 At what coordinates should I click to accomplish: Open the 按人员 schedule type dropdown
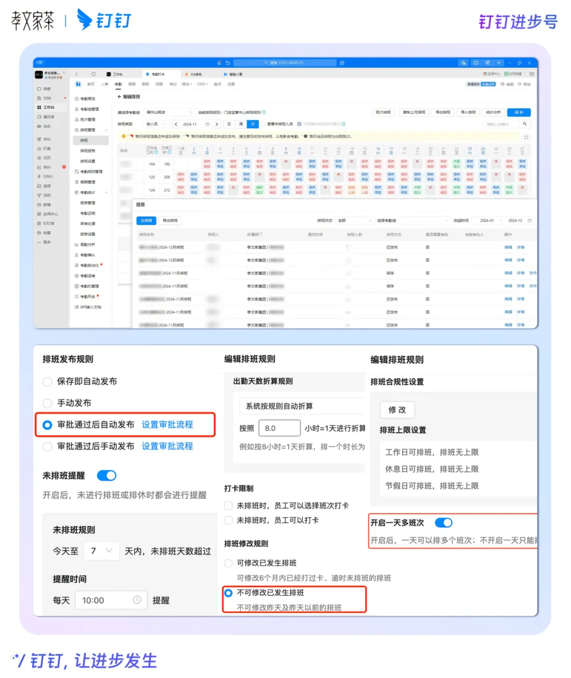(x=156, y=124)
